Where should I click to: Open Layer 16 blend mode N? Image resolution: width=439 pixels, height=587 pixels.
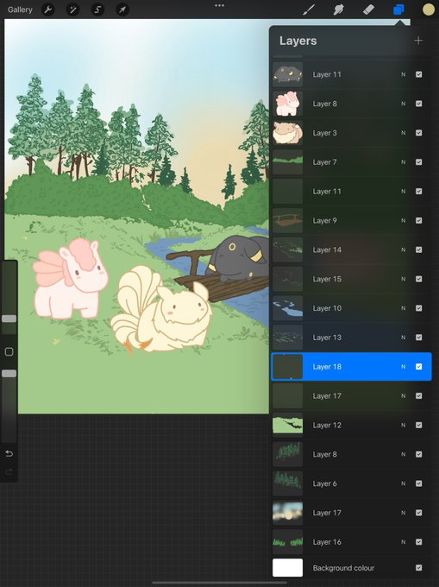[403, 542]
